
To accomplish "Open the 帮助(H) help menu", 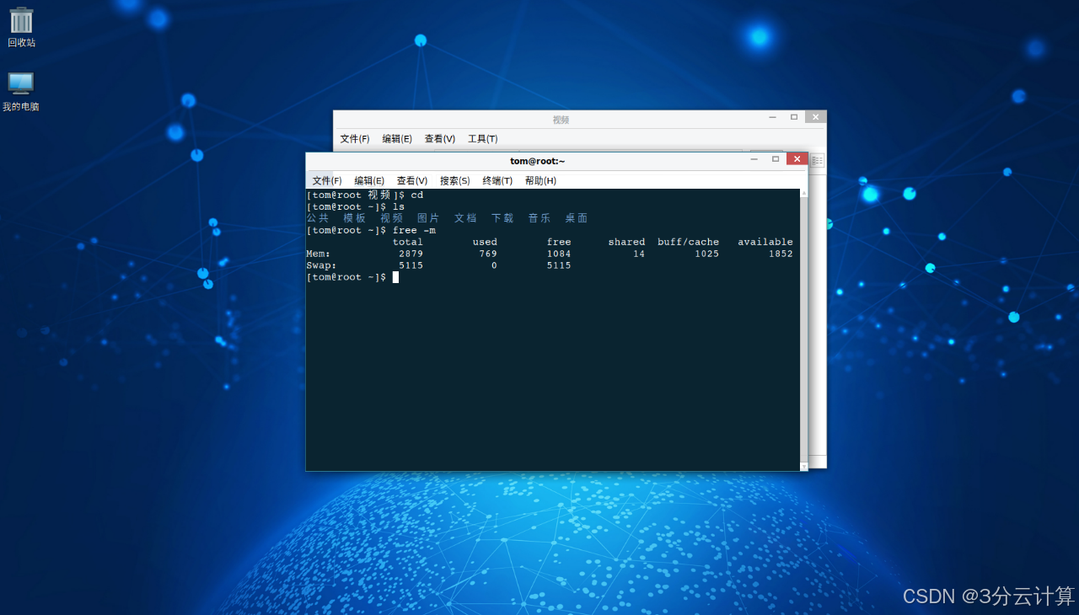I will click(540, 181).
